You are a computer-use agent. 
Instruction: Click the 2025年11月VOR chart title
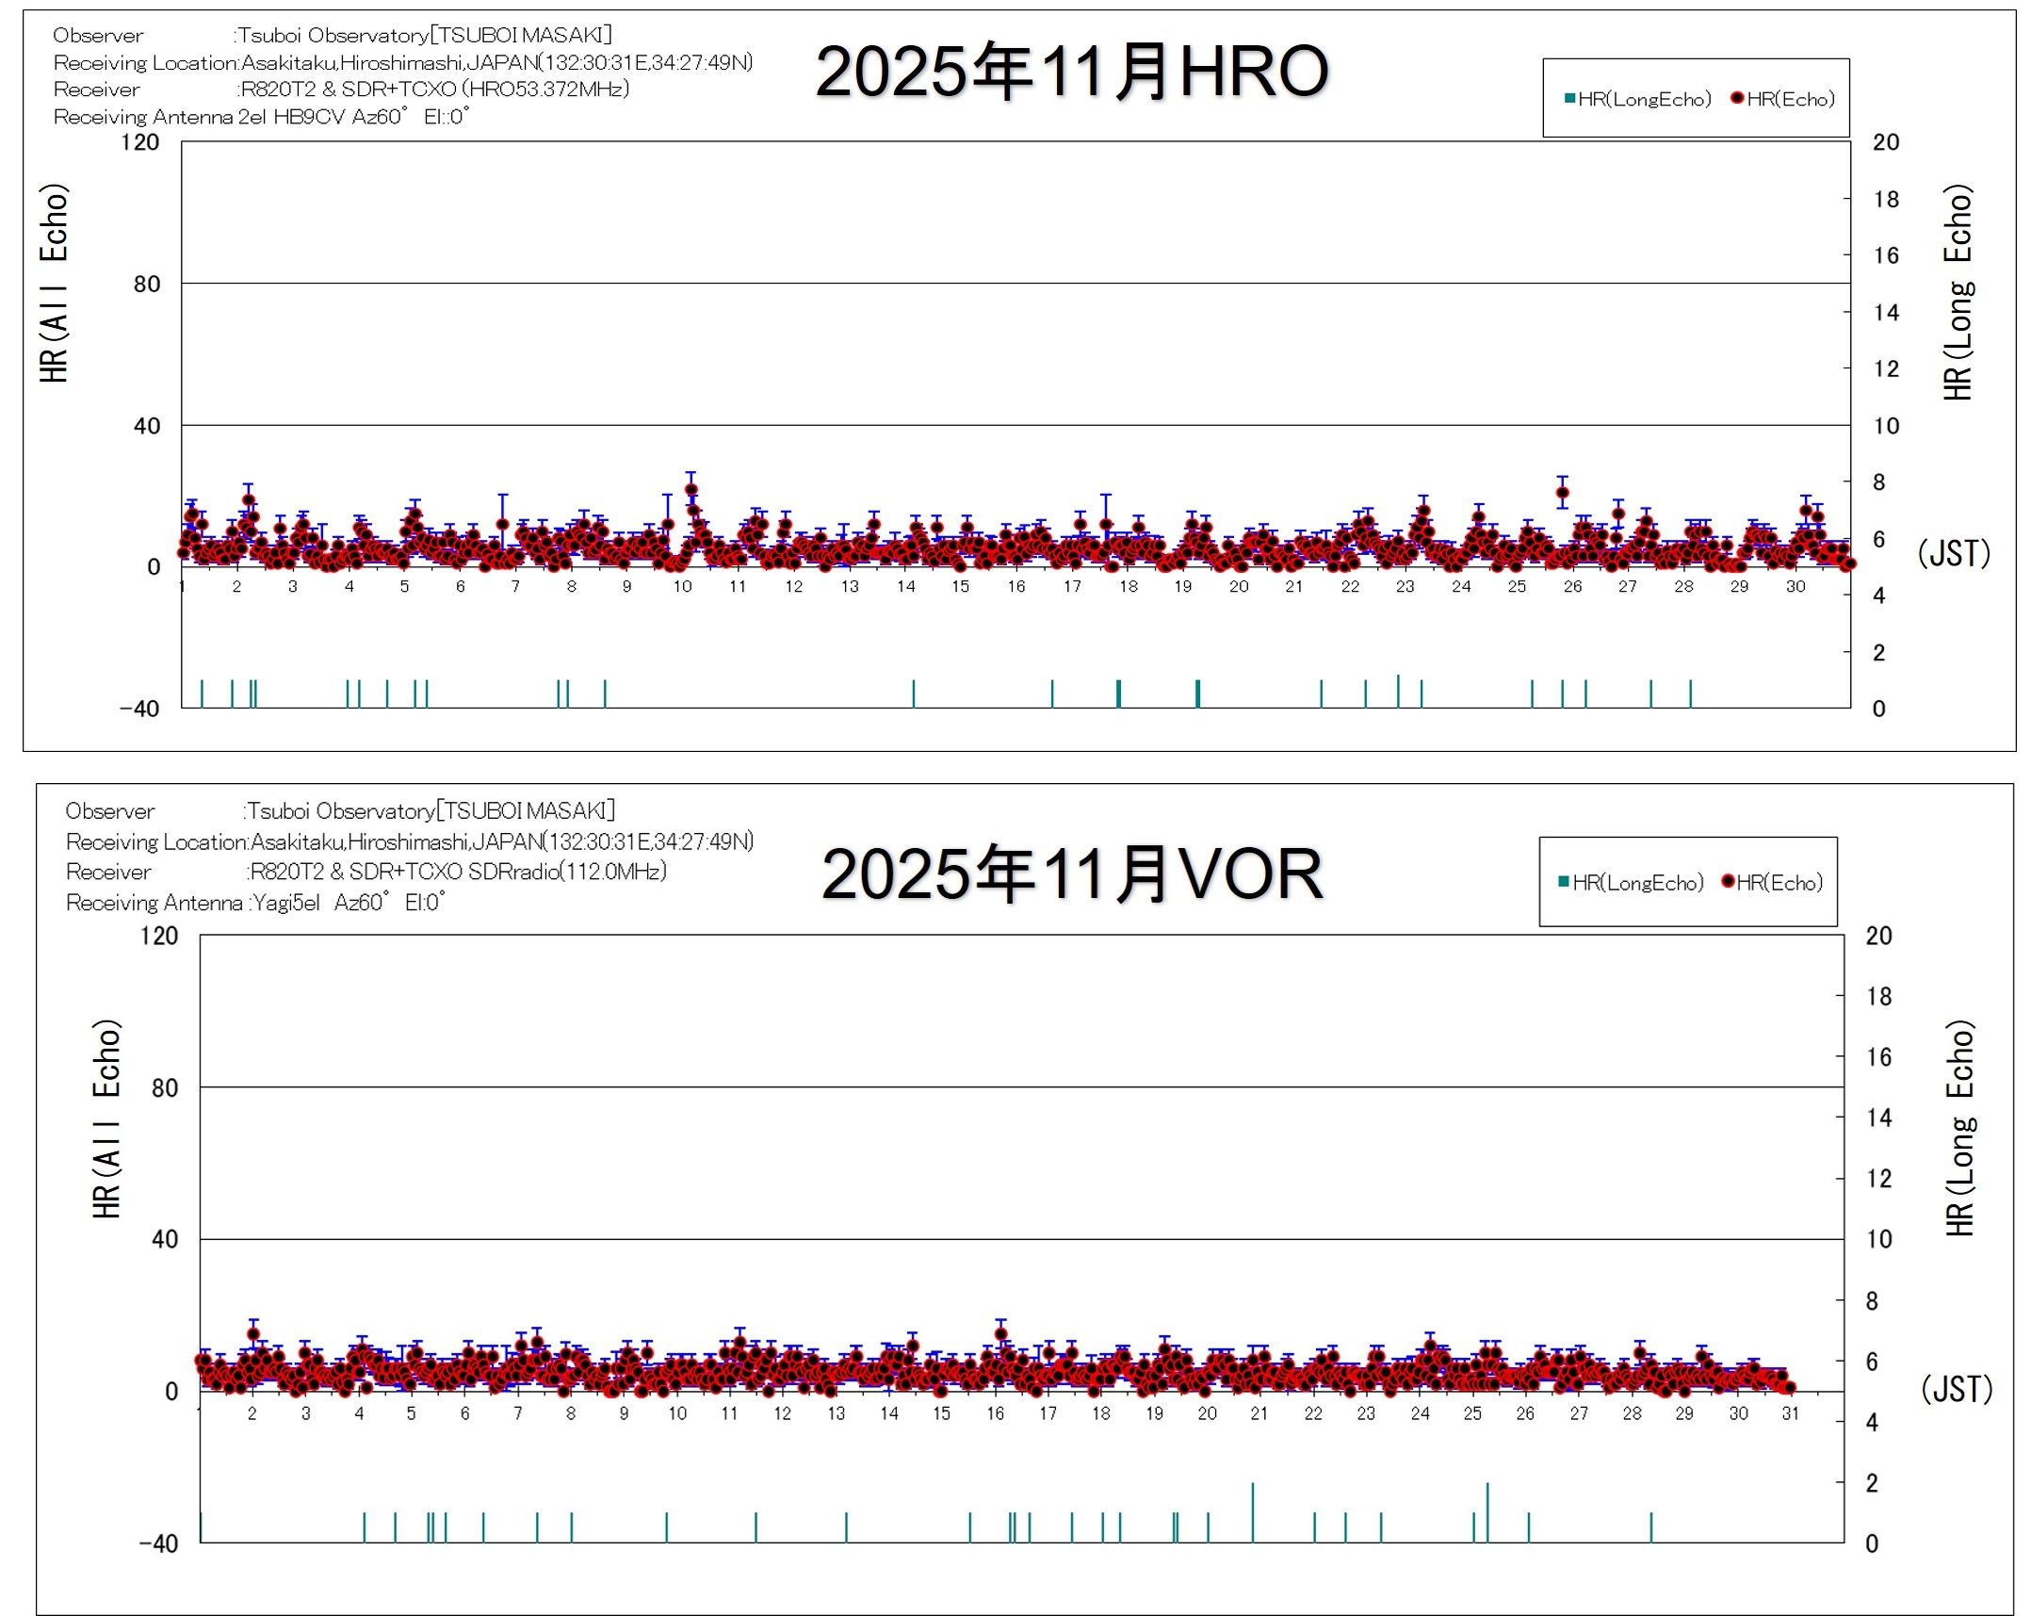[1071, 873]
